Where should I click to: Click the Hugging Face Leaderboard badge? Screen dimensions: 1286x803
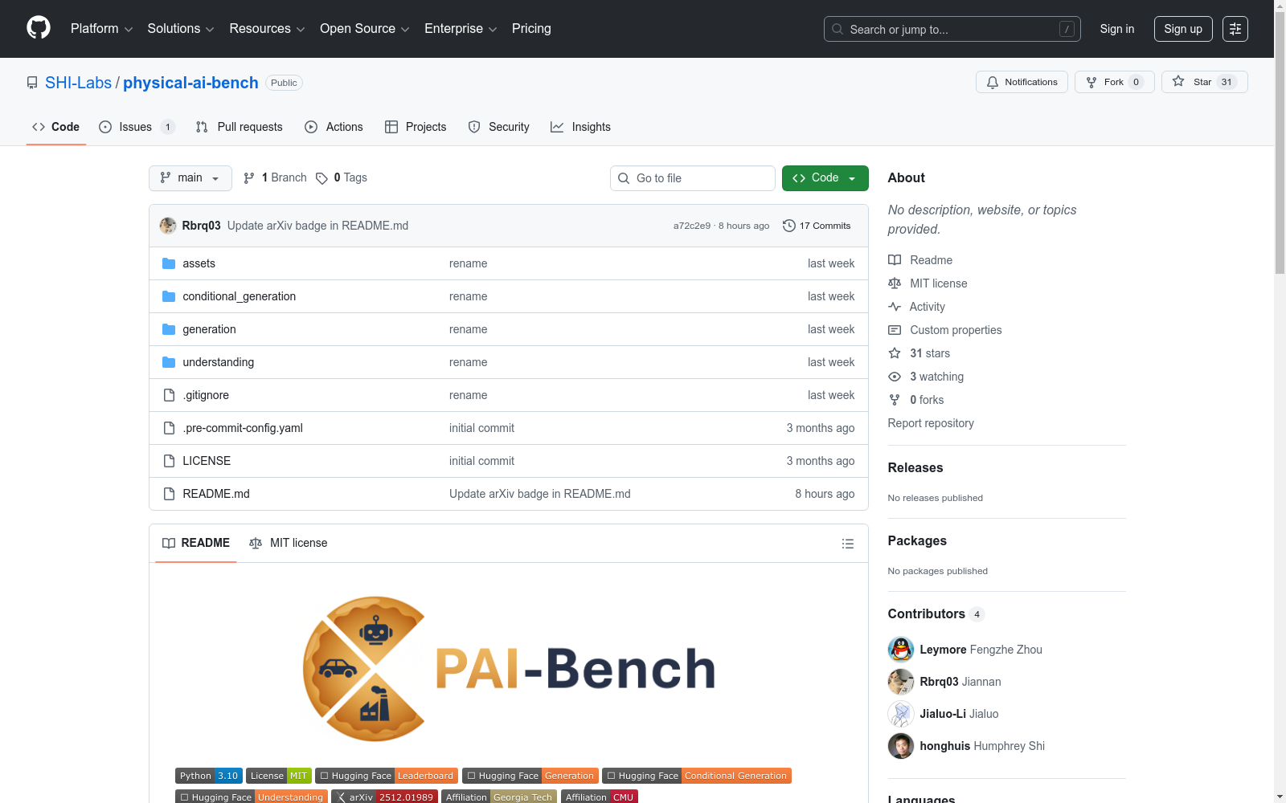tap(387, 776)
